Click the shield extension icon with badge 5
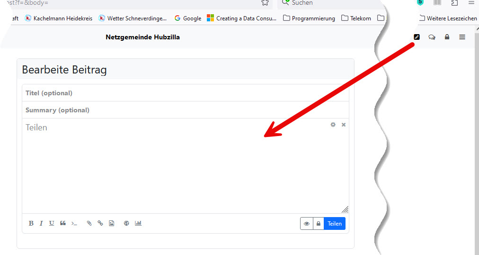The image size is (479, 255). 420,2
